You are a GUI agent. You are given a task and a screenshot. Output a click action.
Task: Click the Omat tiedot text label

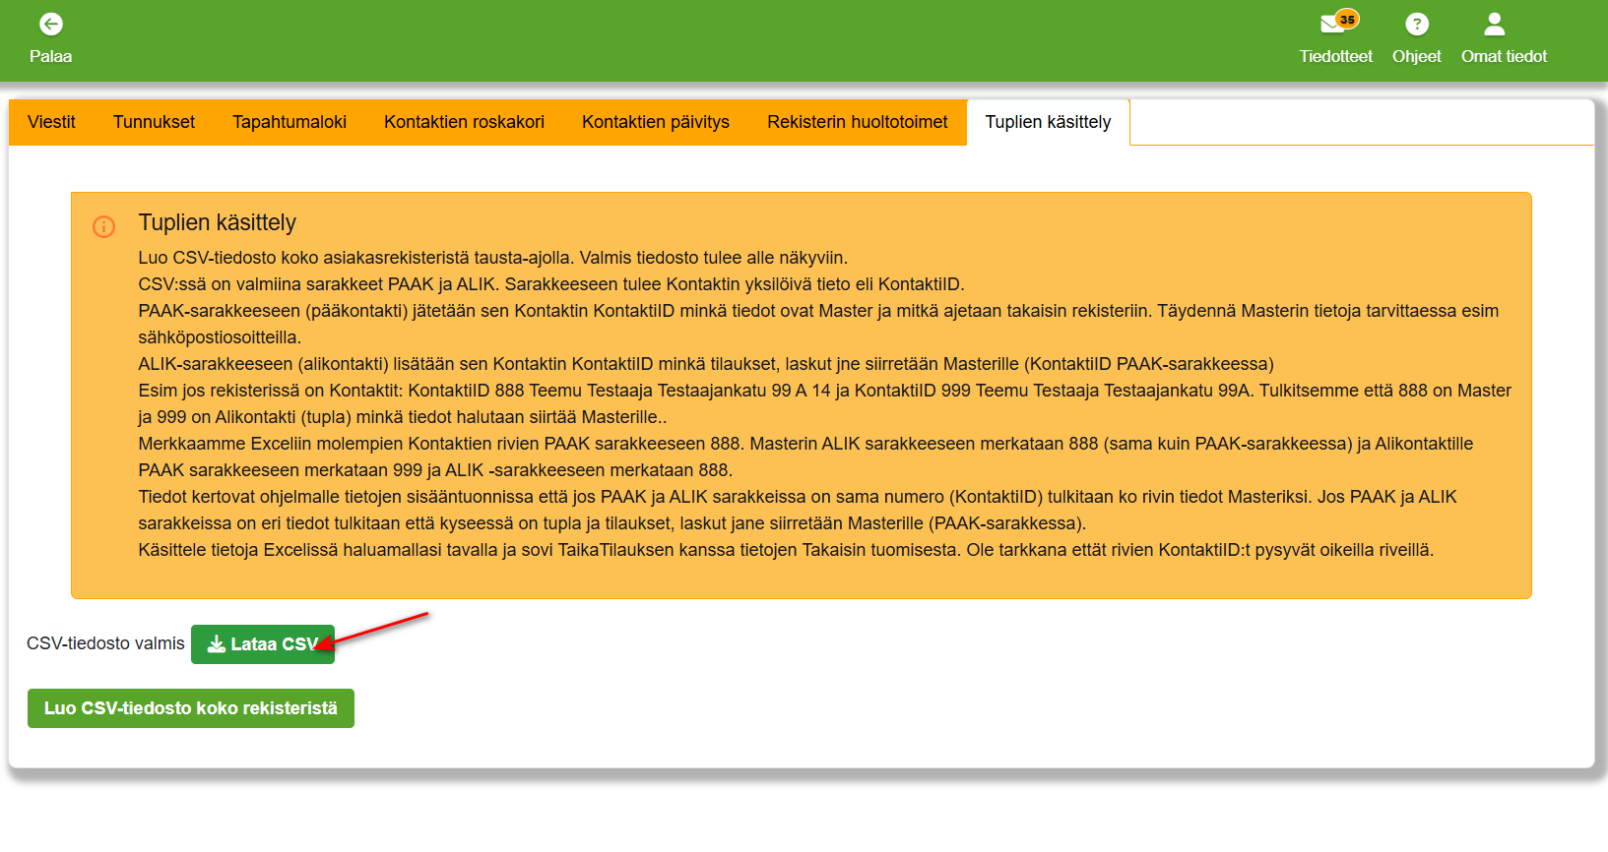(x=1504, y=57)
